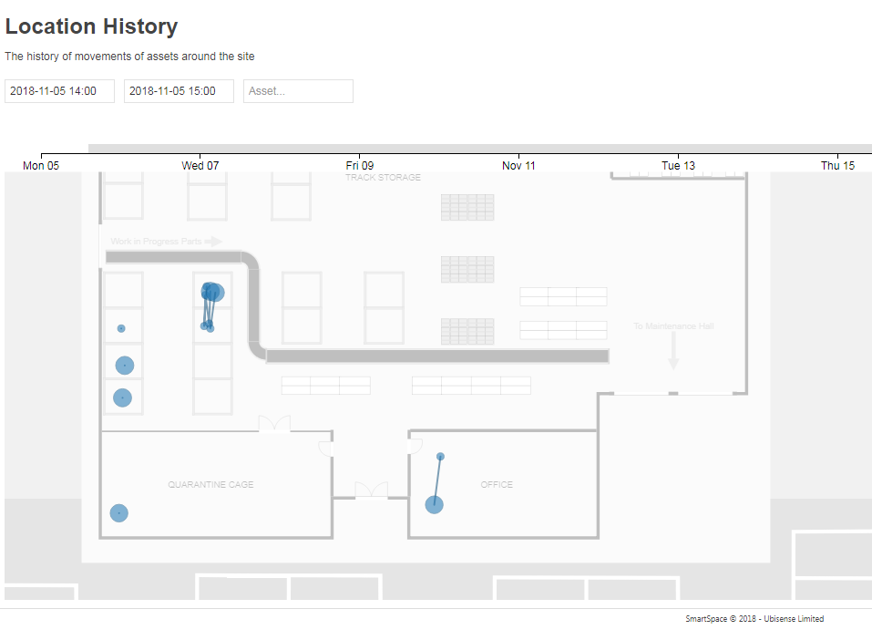Select the Thu 15 timeline marker
Image resolution: width=872 pixels, height=640 pixels.
tap(837, 165)
